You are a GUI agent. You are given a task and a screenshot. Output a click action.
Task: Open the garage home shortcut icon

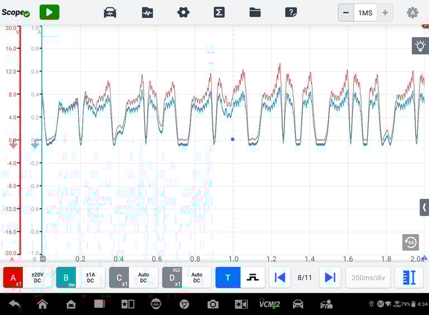[71, 304]
